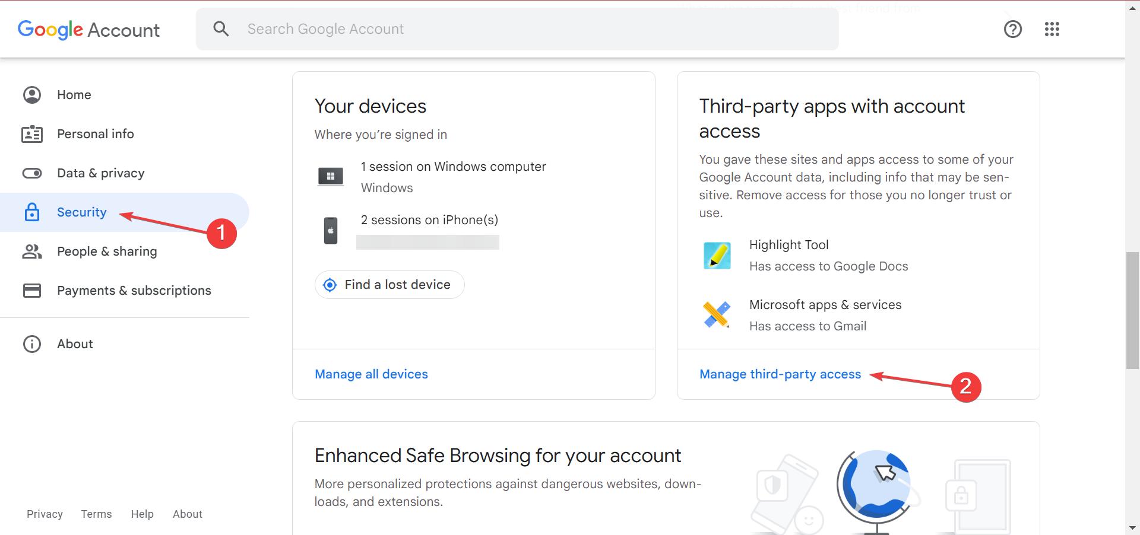Click the Google Account logo
This screenshot has width=1140, height=535.
point(88,30)
